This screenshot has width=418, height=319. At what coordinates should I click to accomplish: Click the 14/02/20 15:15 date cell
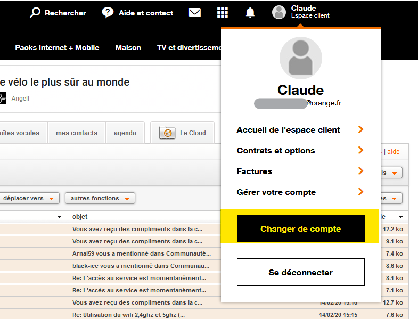(x=338, y=315)
